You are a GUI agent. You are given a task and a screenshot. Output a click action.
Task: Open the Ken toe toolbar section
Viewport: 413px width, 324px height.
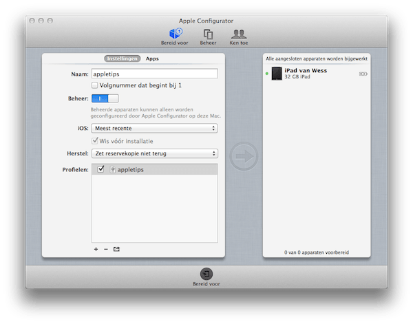point(239,36)
